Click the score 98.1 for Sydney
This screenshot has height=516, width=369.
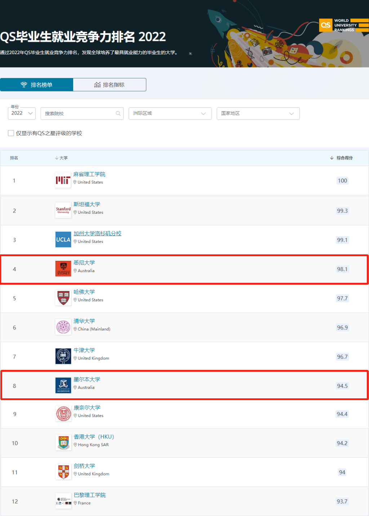pos(342,269)
